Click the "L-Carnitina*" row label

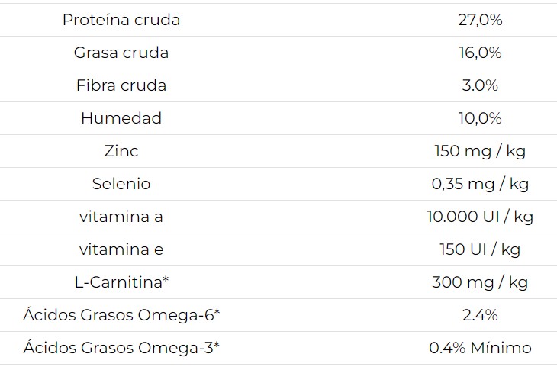coord(121,282)
